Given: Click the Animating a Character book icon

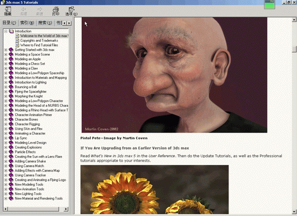Looking at the screenshot, I should coord(11,134).
